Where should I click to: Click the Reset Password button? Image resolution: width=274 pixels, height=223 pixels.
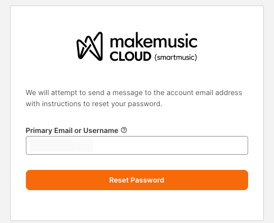(x=137, y=180)
